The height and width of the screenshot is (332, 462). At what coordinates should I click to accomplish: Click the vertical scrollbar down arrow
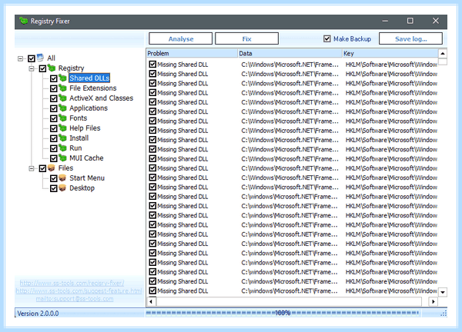click(443, 292)
